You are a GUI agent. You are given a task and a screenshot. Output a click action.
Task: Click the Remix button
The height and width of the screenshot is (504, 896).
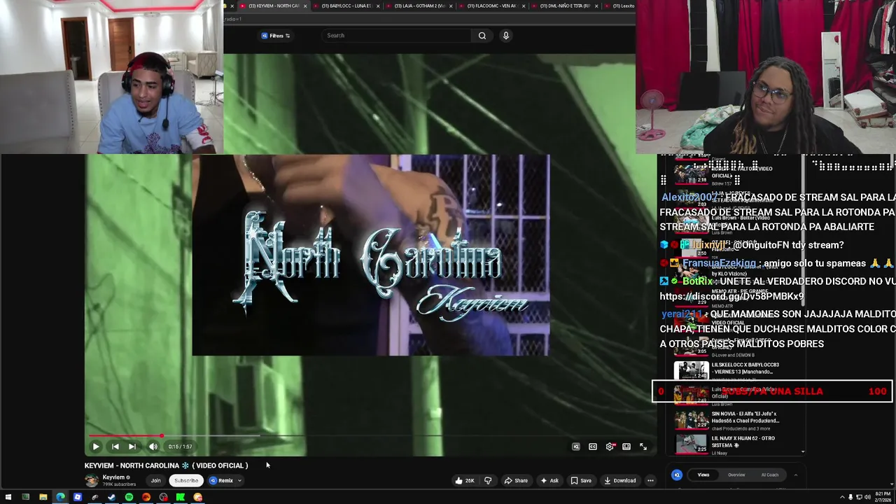[x=221, y=481]
